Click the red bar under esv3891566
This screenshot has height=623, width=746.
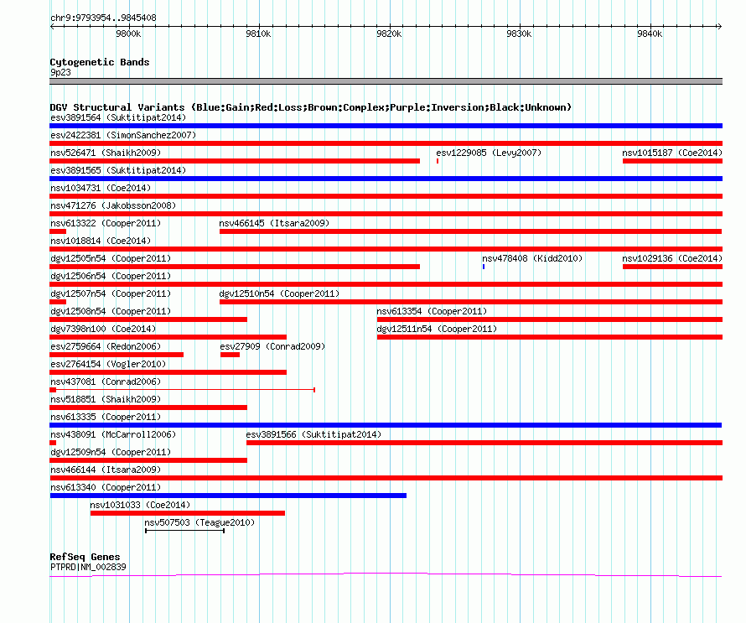coord(484,443)
